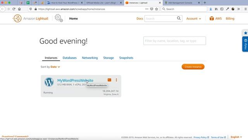The width and height of the screenshot is (248, 140).
Task: Click the blue star feedback icon
Action: 245,33
